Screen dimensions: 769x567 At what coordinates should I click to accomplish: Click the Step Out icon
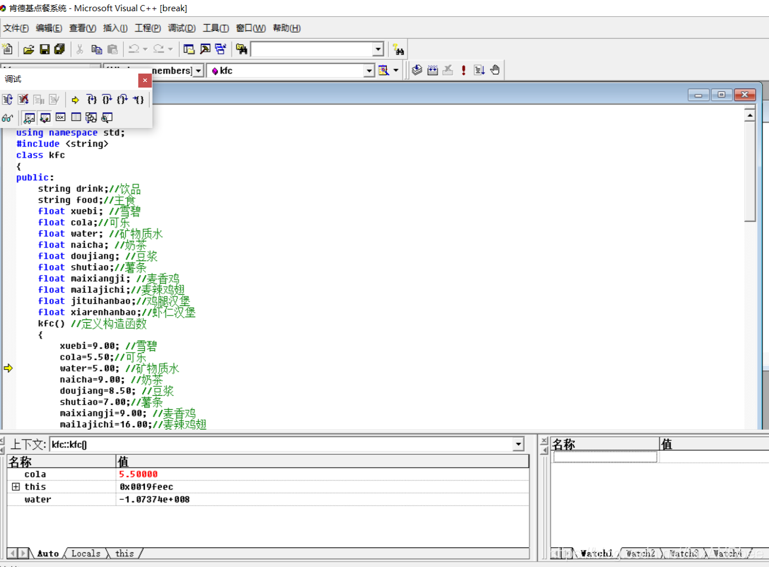coord(122,100)
